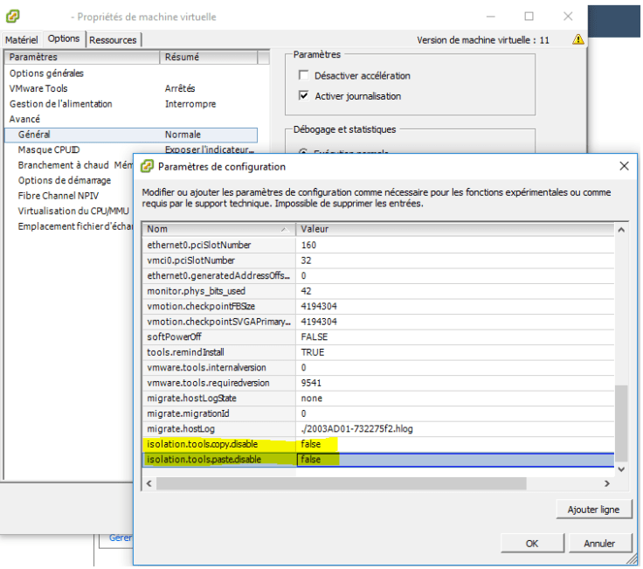Click the Résumé column header

pos(209,57)
